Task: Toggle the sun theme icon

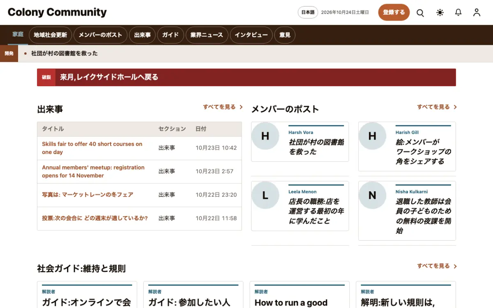Action: tap(440, 13)
